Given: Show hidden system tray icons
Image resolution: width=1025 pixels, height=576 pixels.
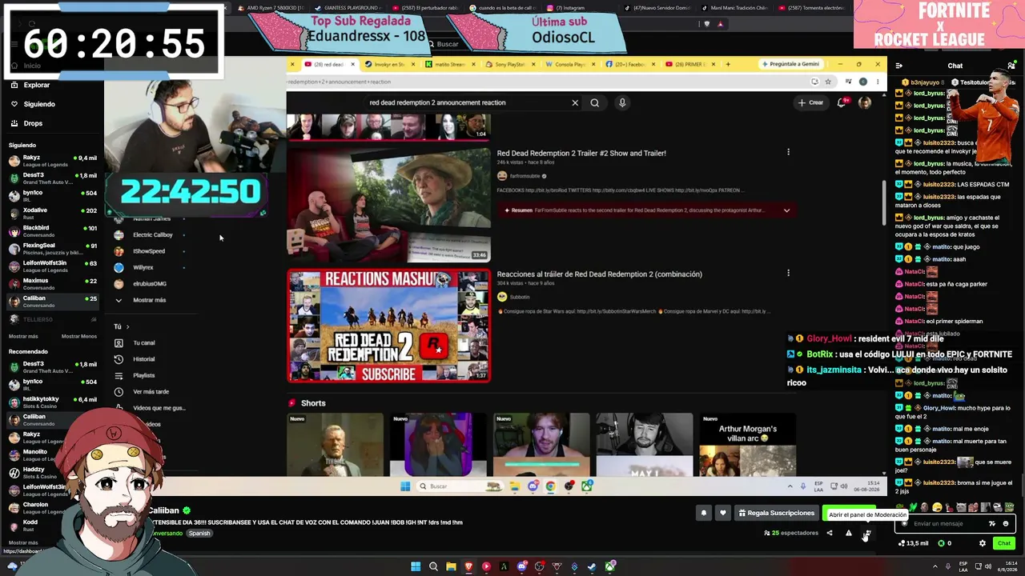Looking at the screenshot, I should click(x=935, y=567).
